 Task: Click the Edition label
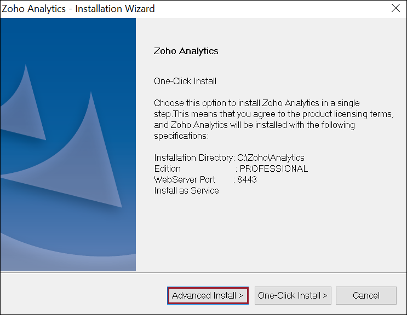click(x=167, y=168)
